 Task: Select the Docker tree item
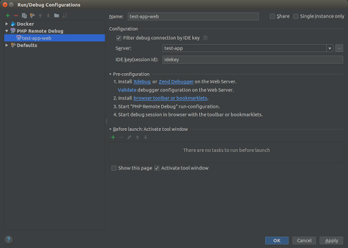25,24
